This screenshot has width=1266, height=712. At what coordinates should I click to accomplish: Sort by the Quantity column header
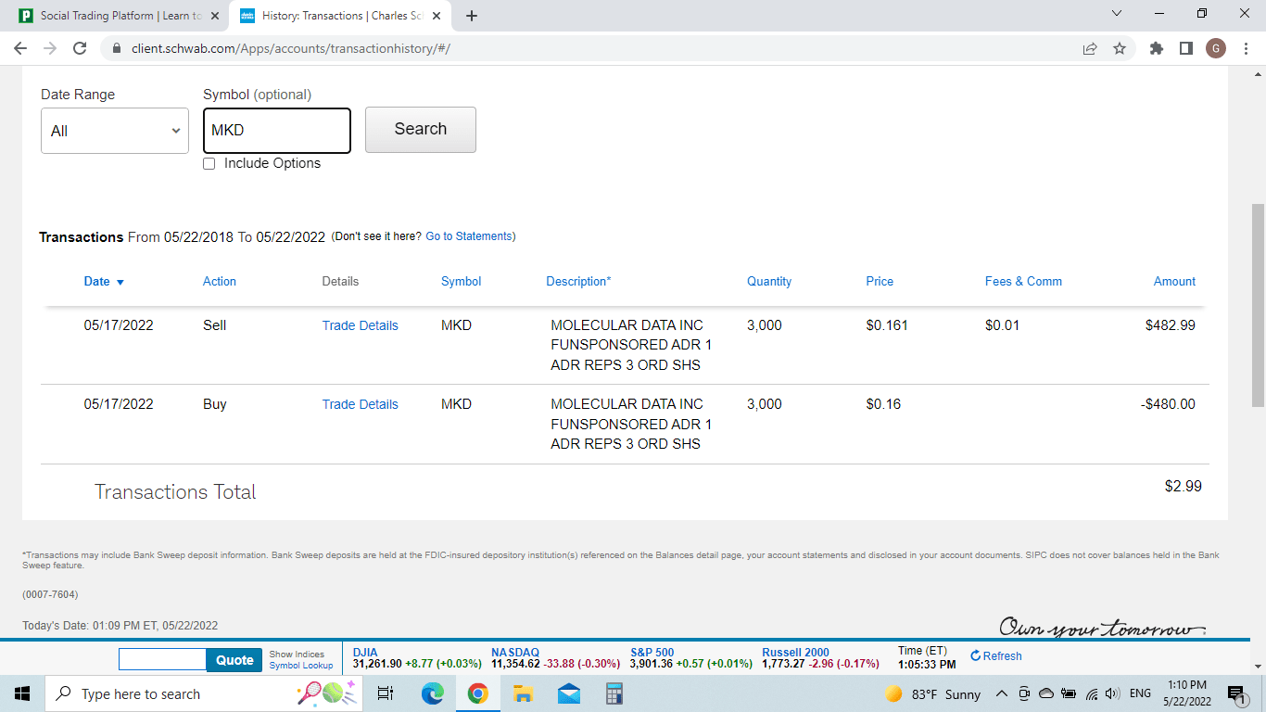tap(769, 282)
